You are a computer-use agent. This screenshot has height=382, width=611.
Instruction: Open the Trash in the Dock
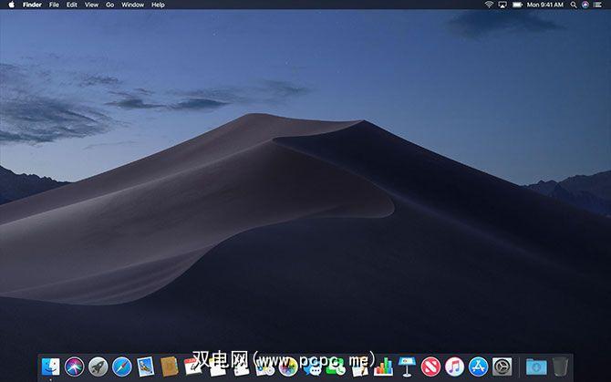pos(559,367)
